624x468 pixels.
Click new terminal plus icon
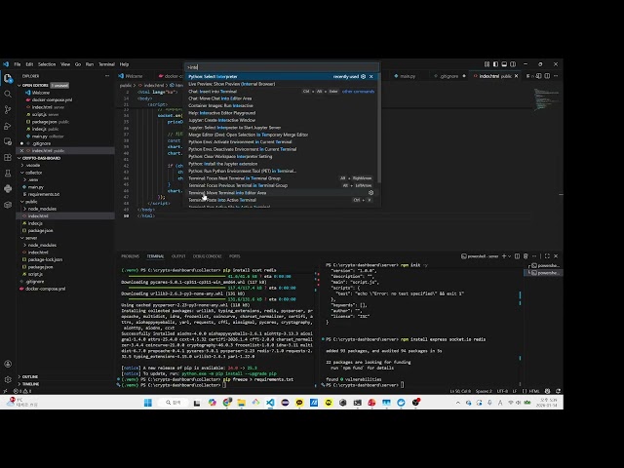pos(504,256)
